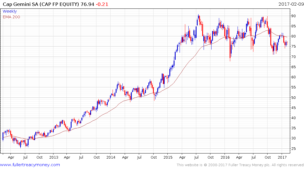Click the 60 price axis label
The height and width of the screenshot is (169, 304).
(x=293, y=77)
